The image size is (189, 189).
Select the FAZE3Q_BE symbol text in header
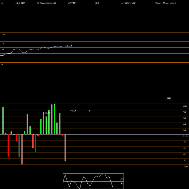click(x=129, y=3)
